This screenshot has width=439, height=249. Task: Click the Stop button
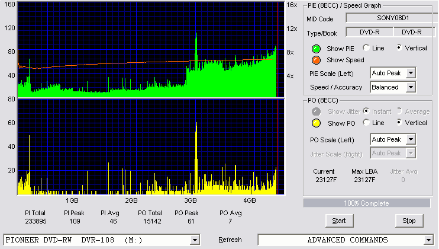(x=409, y=221)
